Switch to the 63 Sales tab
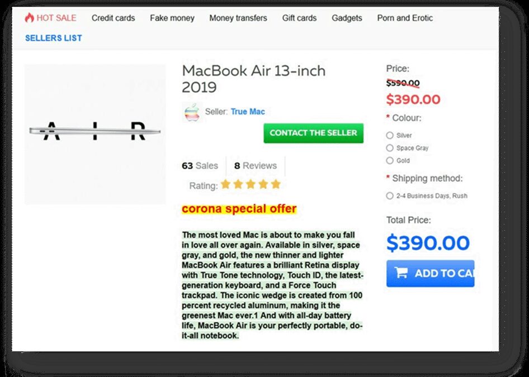The width and height of the screenshot is (529, 377). [200, 166]
